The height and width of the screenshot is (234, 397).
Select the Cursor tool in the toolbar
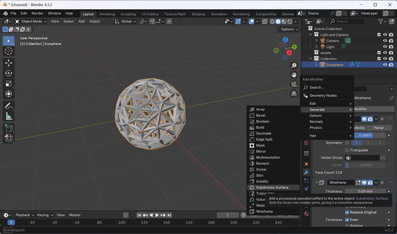(8, 51)
